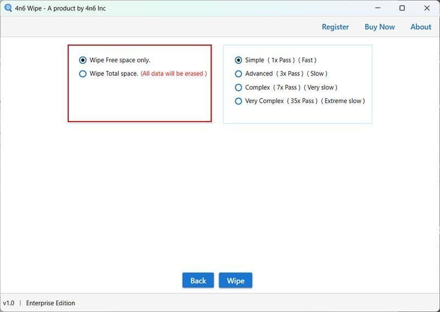Image resolution: width=440 pixels, height=312 pixels.
Task: Choose Very Complex 35x Pass method
Action: click(x=239, y=101)
